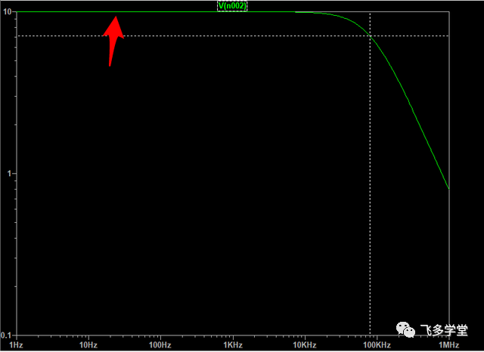Viewport: 484px width, 352px height.
Task: Click the 10 label on vertical axis
Action: [x=8, y=12]
